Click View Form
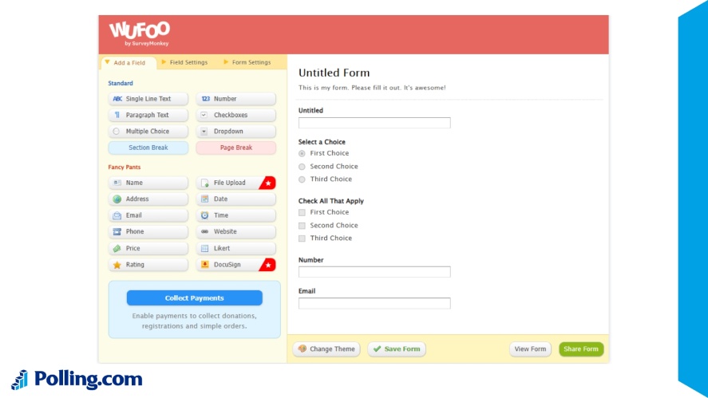 pos(530,349)
